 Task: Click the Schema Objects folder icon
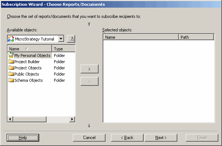tap(11, 80)
